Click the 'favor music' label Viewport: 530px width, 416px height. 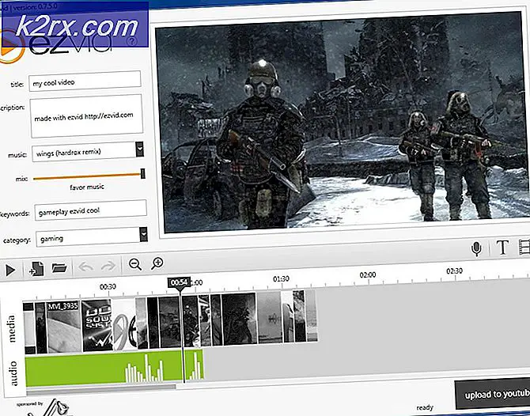pos(87,187)
